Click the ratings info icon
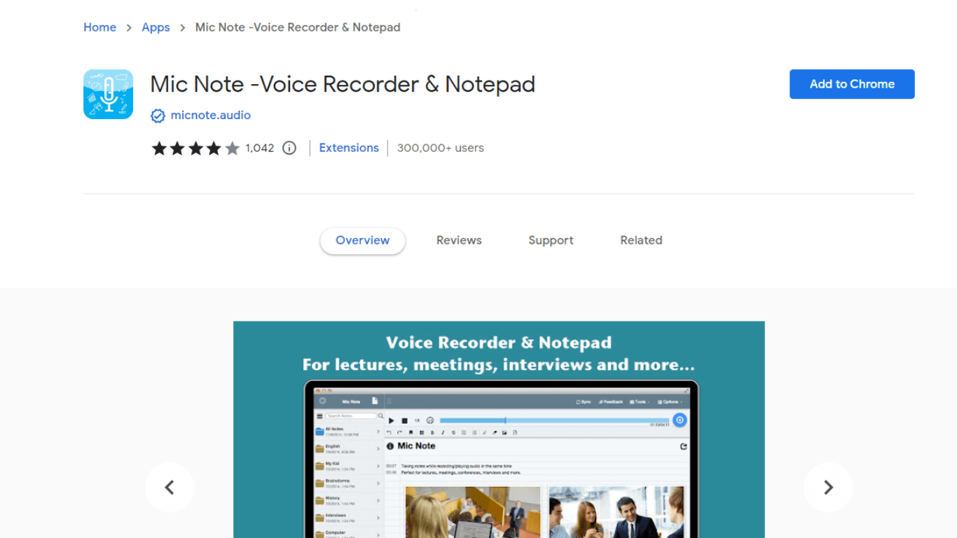The height and width of the screenshot is (538, 957). (x=289, y=148)
